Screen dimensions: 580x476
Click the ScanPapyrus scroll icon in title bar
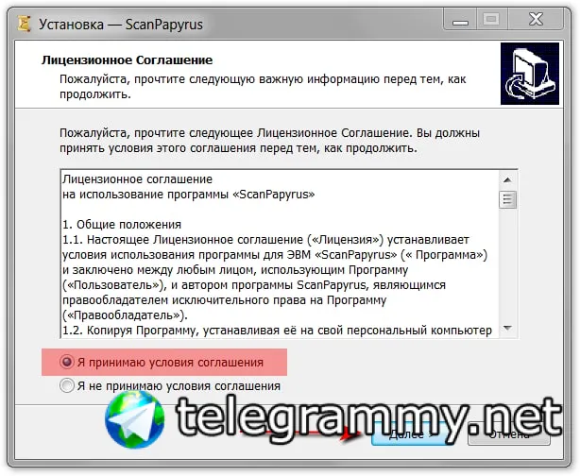[25, 24]
